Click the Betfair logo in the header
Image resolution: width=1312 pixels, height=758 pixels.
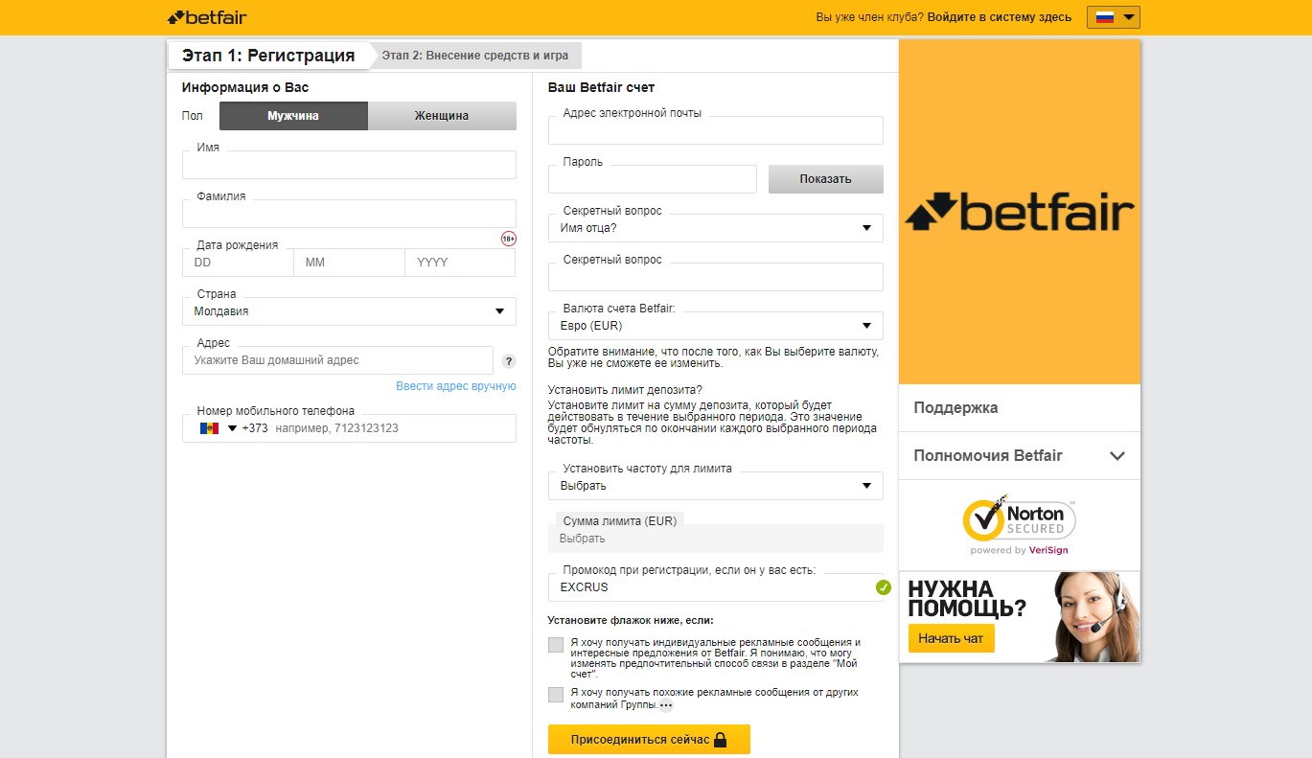point(207,17)
